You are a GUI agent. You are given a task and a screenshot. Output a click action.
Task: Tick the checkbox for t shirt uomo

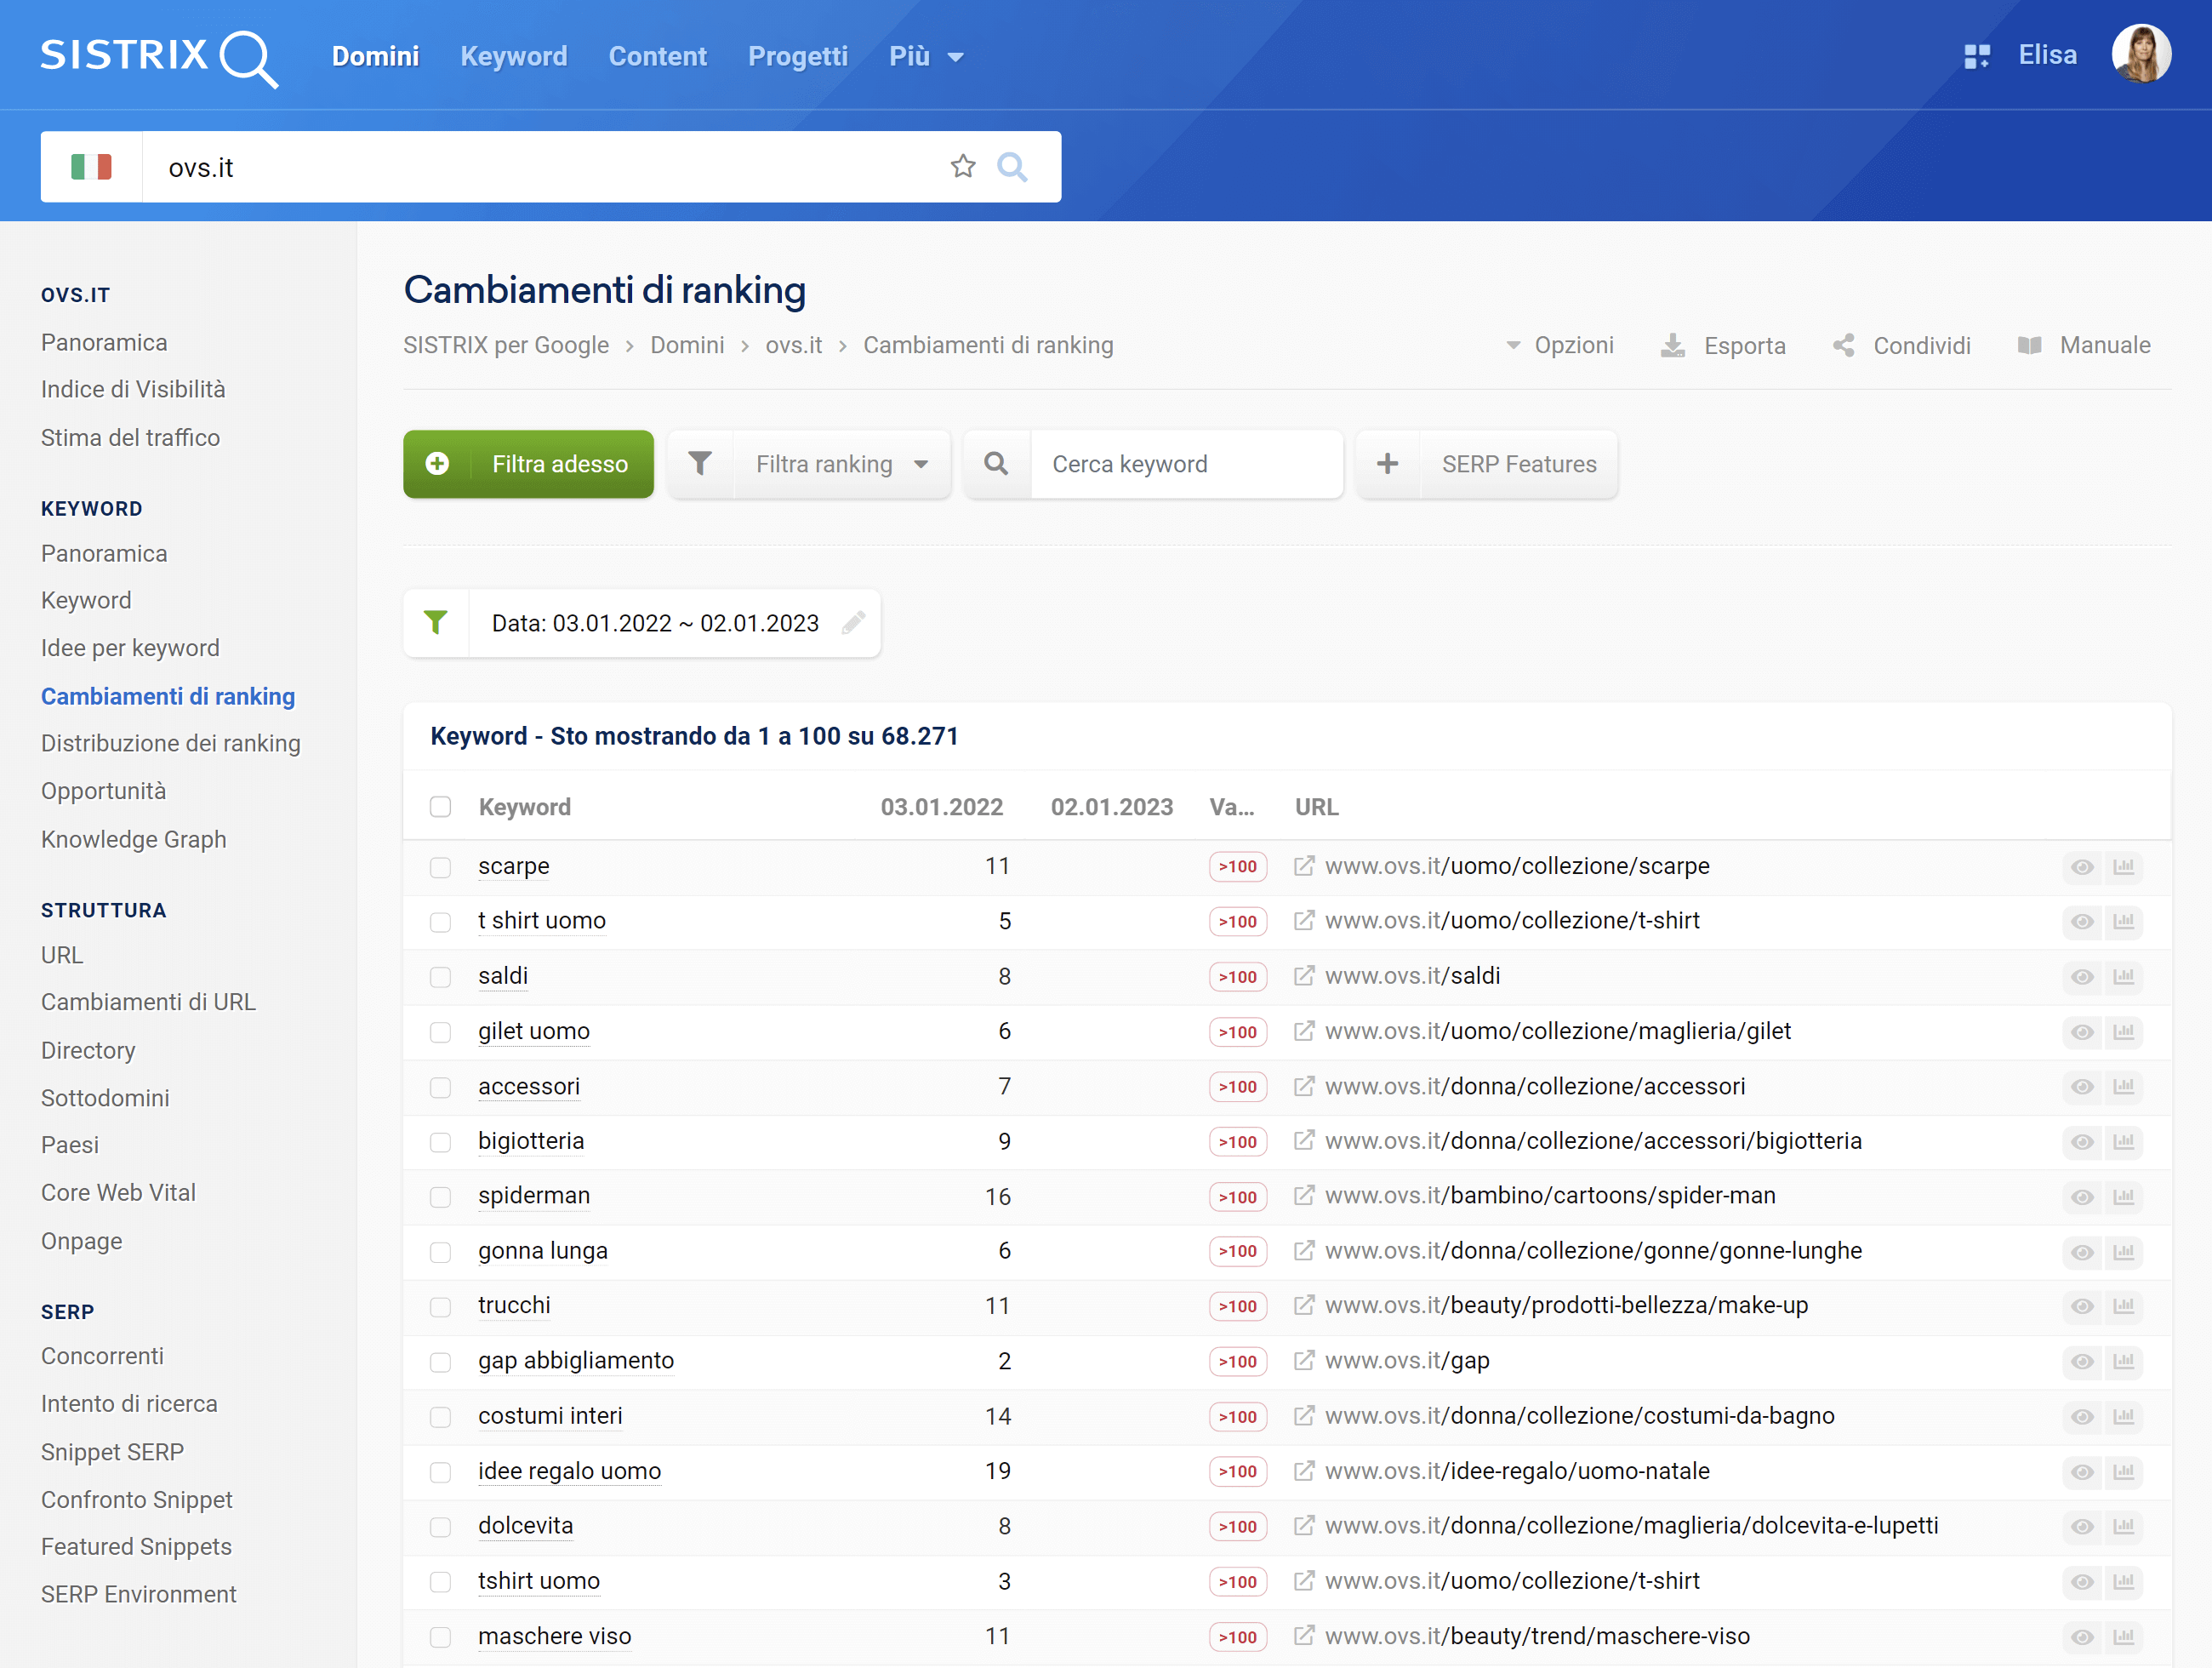pyautogui.click(x=440, y=922)
